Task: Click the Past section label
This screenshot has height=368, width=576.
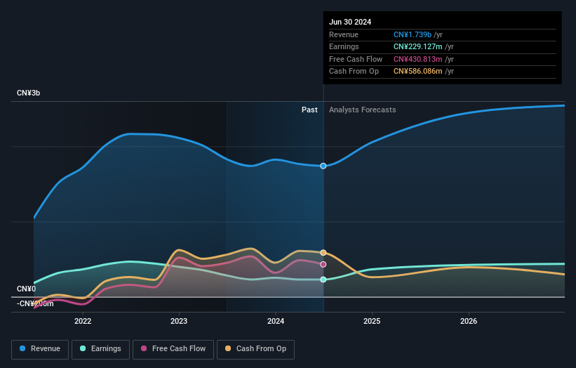Action: [309, 110]
